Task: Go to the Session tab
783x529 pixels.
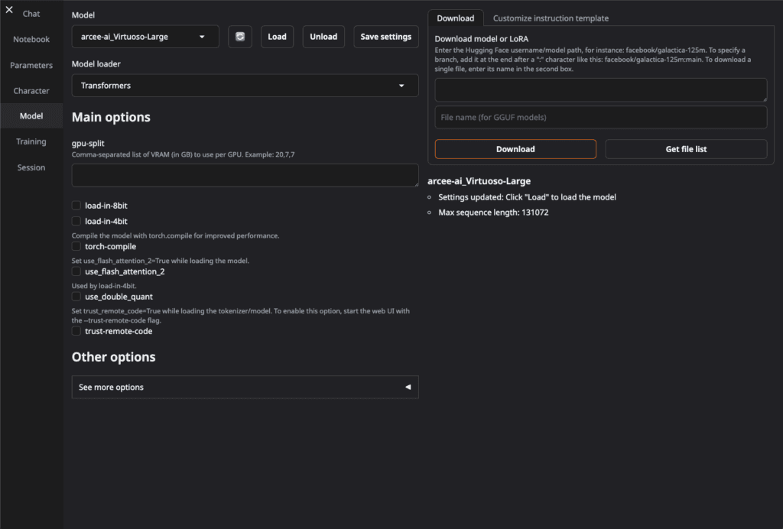Action: [x=31, y=167]
